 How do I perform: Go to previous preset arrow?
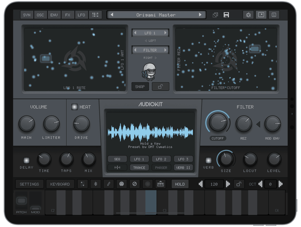[x=112, y=15]
